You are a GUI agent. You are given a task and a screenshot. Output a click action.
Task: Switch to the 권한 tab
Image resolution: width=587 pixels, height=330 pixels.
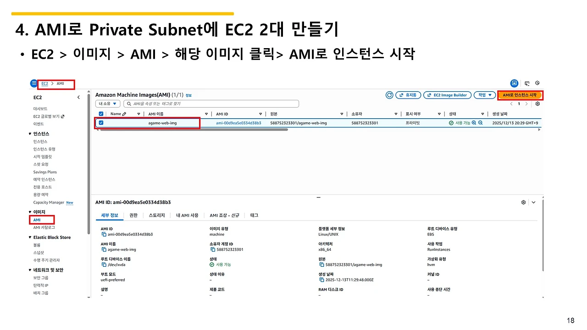tap(133, 215)
